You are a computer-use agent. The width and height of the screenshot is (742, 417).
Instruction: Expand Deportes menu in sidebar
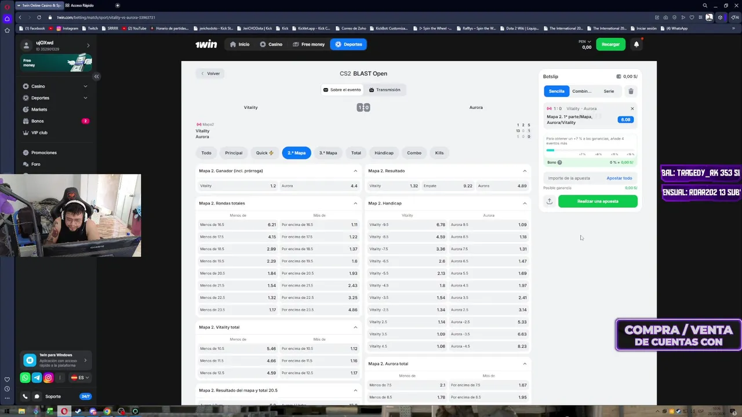click(x=85, y=98)
